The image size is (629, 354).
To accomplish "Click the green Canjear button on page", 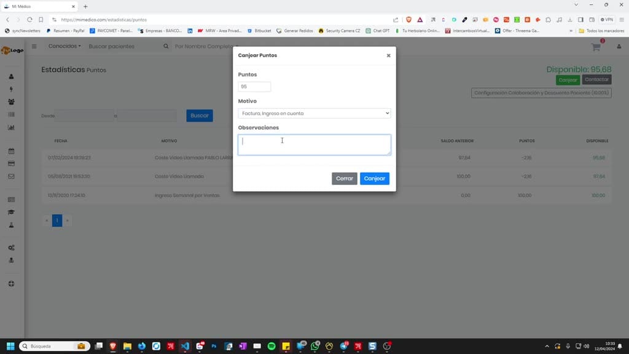I will tap(568, 80).
